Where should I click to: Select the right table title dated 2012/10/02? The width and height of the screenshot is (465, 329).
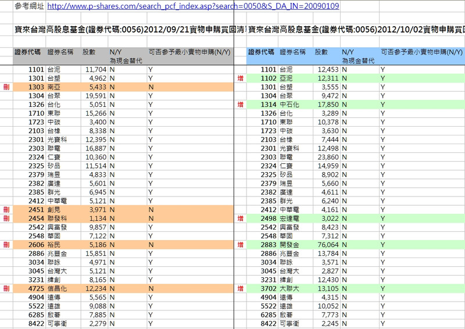(x=356, y=30)
